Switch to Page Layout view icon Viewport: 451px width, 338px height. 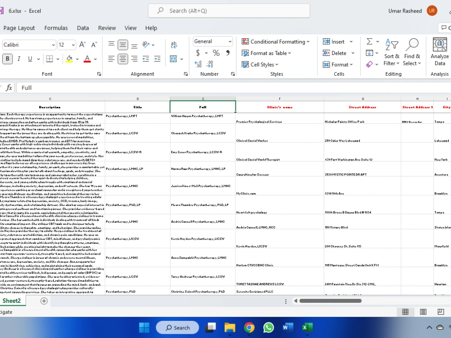tap(423, 312)
